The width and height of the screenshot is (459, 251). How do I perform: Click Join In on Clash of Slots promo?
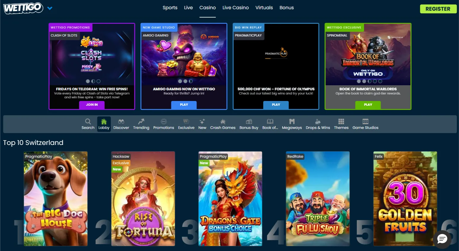pos(92,105)
